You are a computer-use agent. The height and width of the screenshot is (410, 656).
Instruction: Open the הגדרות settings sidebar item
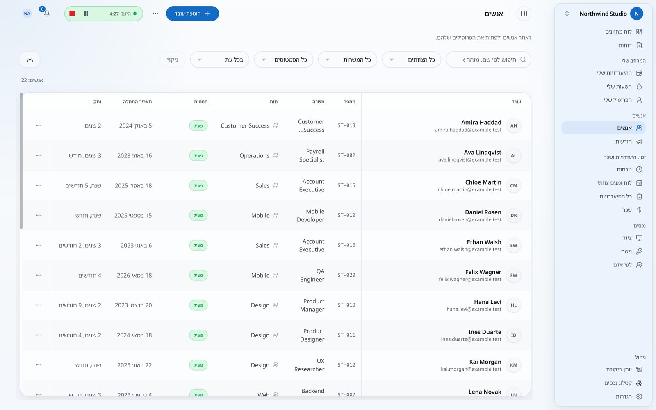[604, 396]
